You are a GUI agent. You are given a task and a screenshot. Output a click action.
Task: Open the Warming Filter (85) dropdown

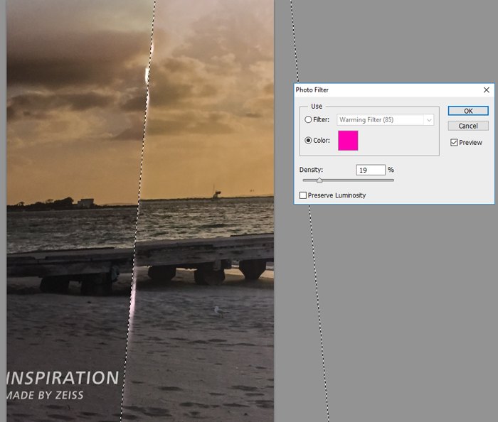(x=385, y=120)
